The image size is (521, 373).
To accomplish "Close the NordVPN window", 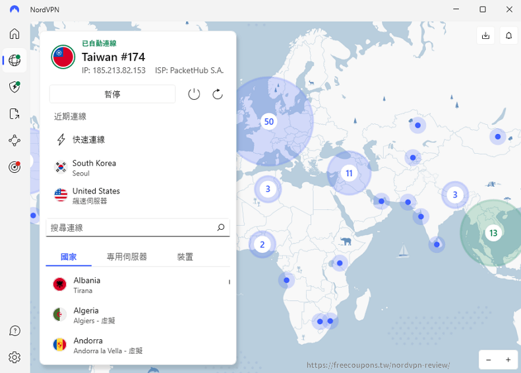I will pos(509,9).
